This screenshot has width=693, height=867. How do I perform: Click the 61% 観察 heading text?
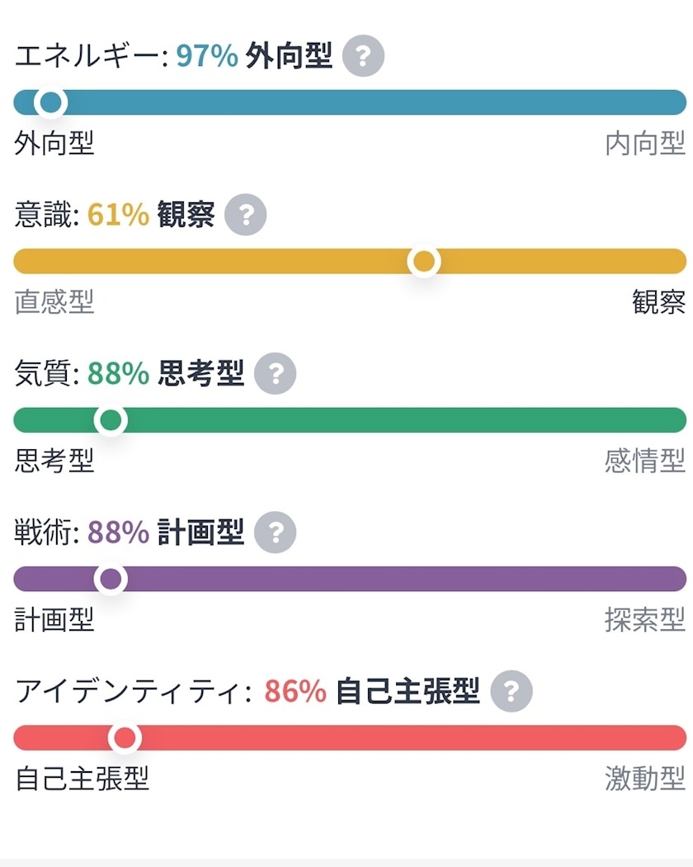[151, 215]
